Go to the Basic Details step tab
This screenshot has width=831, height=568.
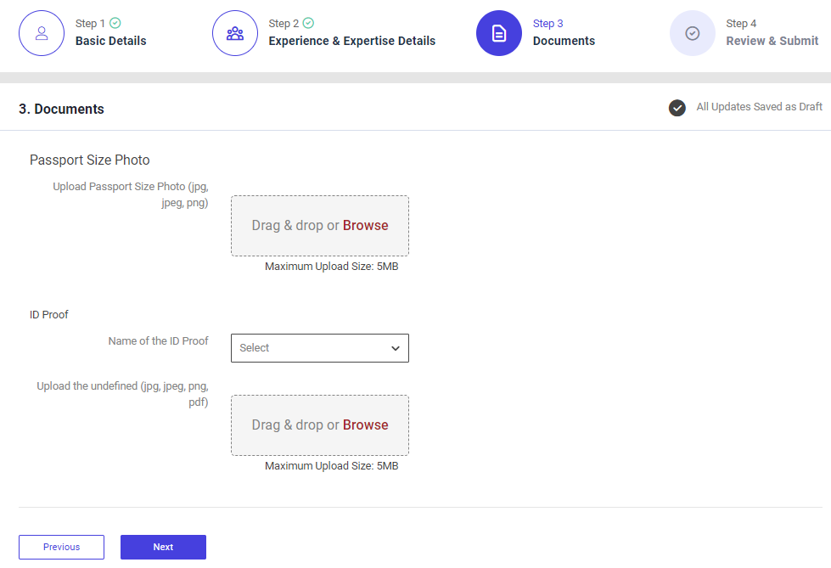pyautogui.click(x=110, y=41)
